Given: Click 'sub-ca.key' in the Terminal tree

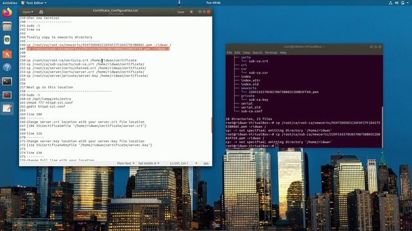Looking at the screenshot, I should point(258,99).
